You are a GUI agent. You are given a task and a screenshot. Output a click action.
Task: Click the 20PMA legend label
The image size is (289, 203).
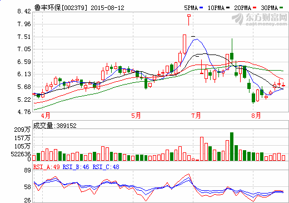coord(242,8)
